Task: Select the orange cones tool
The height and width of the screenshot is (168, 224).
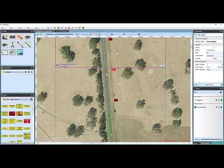Action: coord(20,37)
